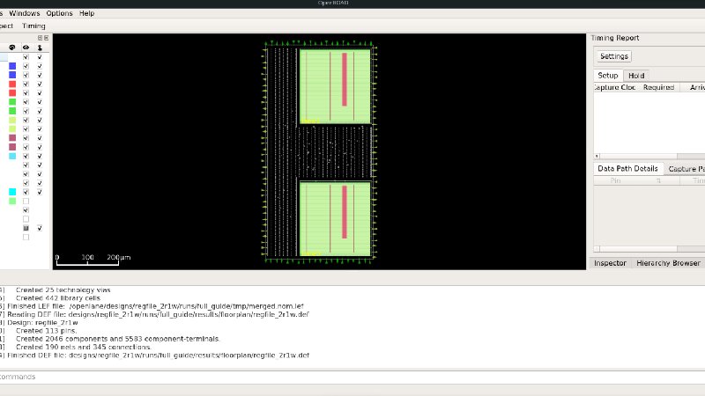Image resolution: width=705 pixels, height=396 pixels.
Task: Float the display control panel
Action: 40,38
